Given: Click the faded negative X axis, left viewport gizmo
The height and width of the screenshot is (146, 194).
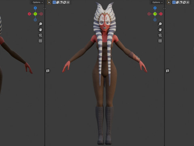Looking at the screenshot, I should point(41,14).
